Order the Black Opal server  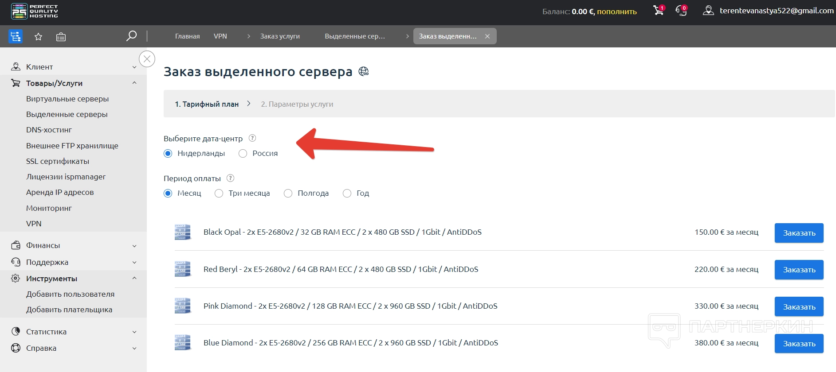coord(799,233)
